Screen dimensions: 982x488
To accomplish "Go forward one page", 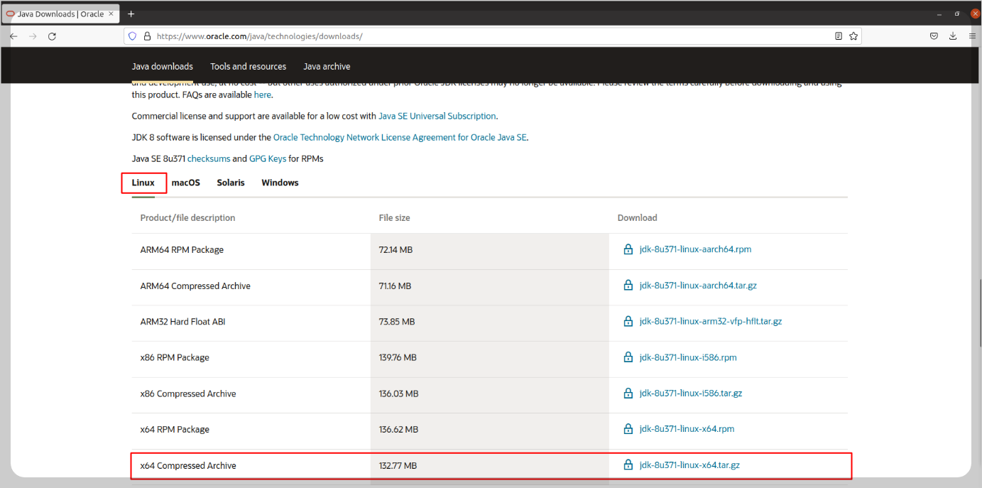I will pos(33,36).
